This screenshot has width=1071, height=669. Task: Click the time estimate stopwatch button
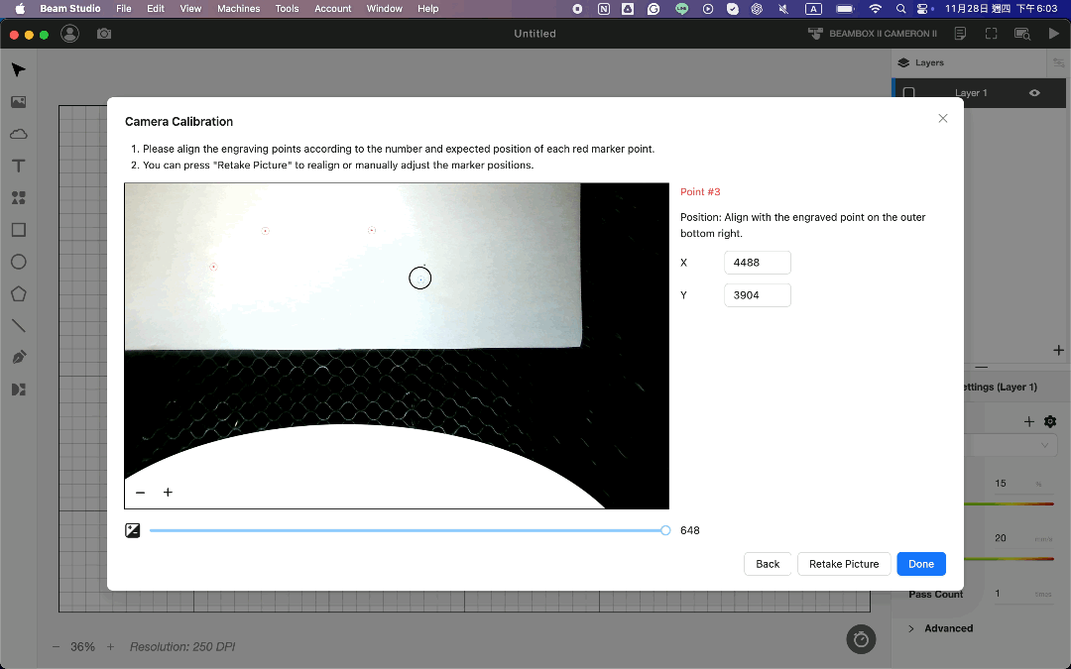click(x=861, y=639)
